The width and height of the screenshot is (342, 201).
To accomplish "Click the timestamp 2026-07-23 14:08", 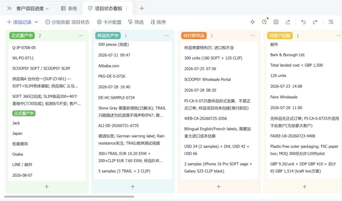I will 286,86.
